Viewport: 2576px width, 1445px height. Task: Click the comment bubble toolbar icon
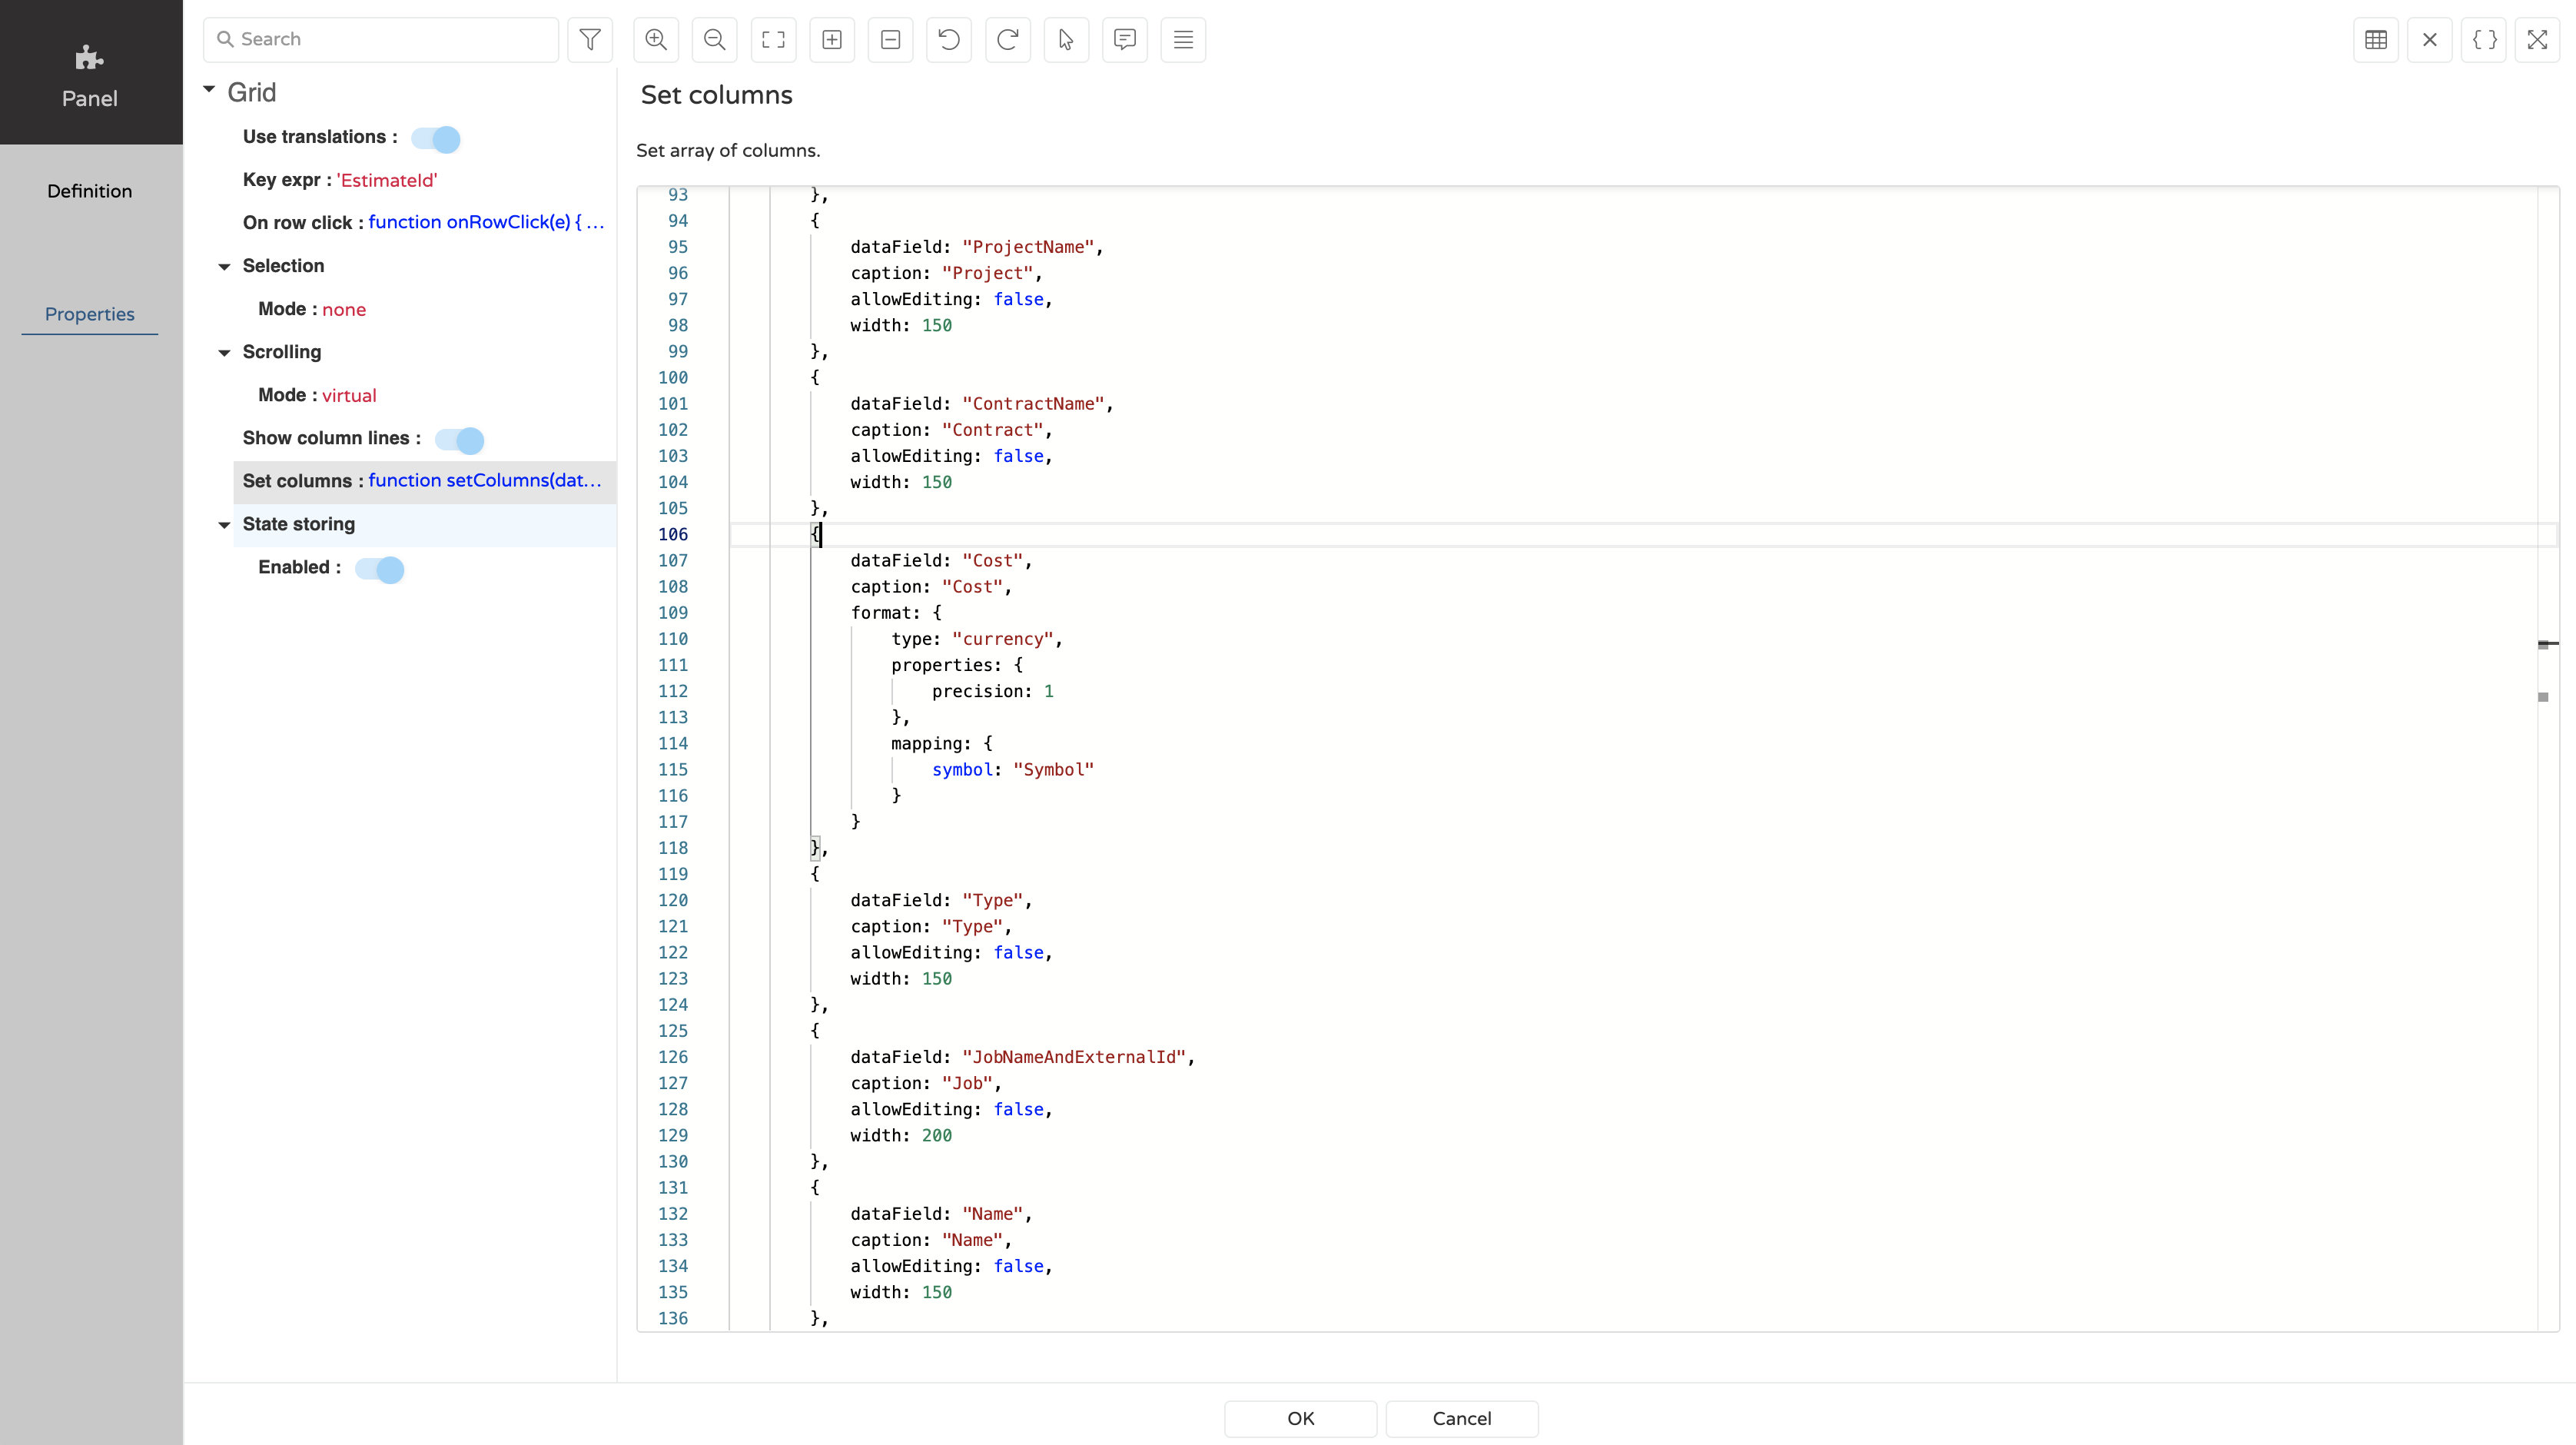click(1124, 40)
